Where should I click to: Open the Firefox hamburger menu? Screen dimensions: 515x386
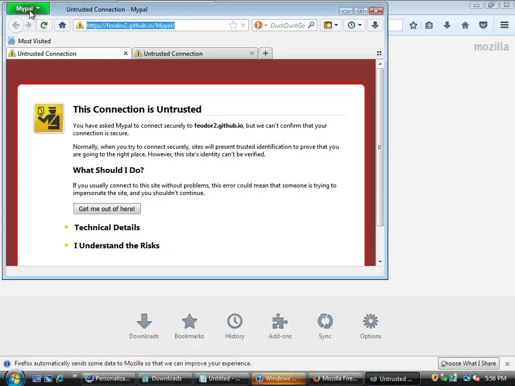tap(504, 25)
